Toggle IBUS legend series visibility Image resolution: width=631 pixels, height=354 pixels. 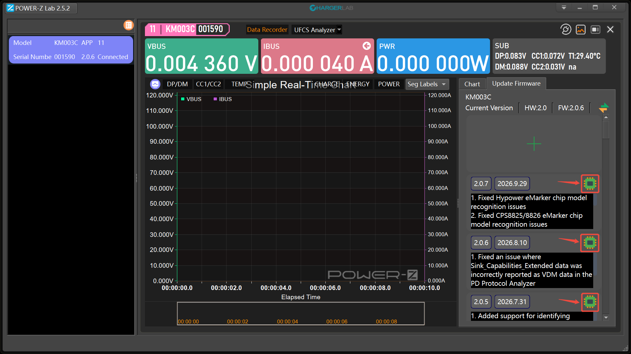[x=222, y=99]
